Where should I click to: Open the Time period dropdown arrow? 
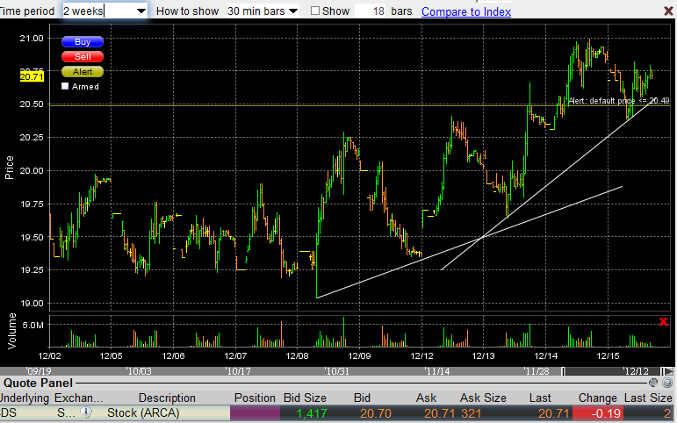[141, 11]
